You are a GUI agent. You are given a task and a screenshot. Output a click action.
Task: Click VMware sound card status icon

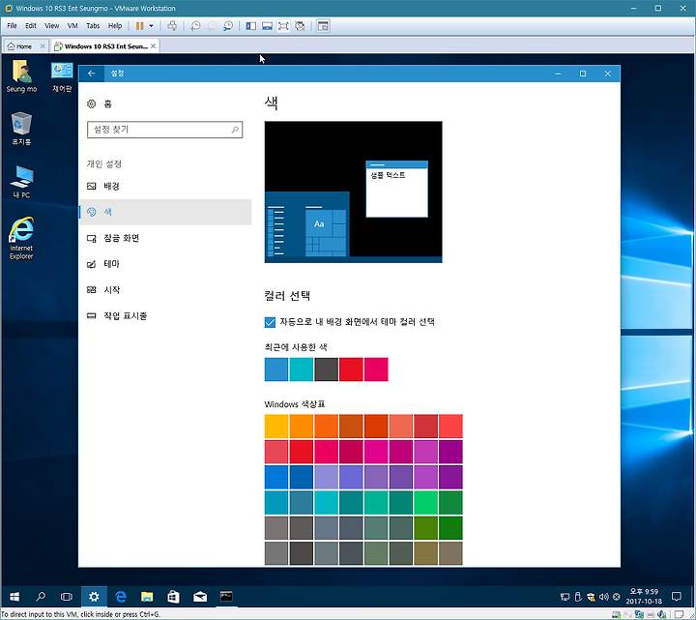[662, 614]
